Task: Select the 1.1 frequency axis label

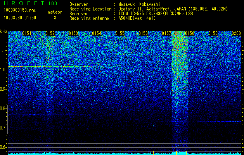Action: pos(3,50)
